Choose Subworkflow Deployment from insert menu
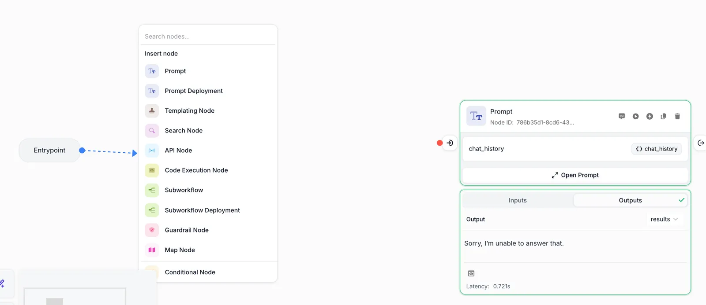Screen dimensions: 706x305 pos(208,210)
